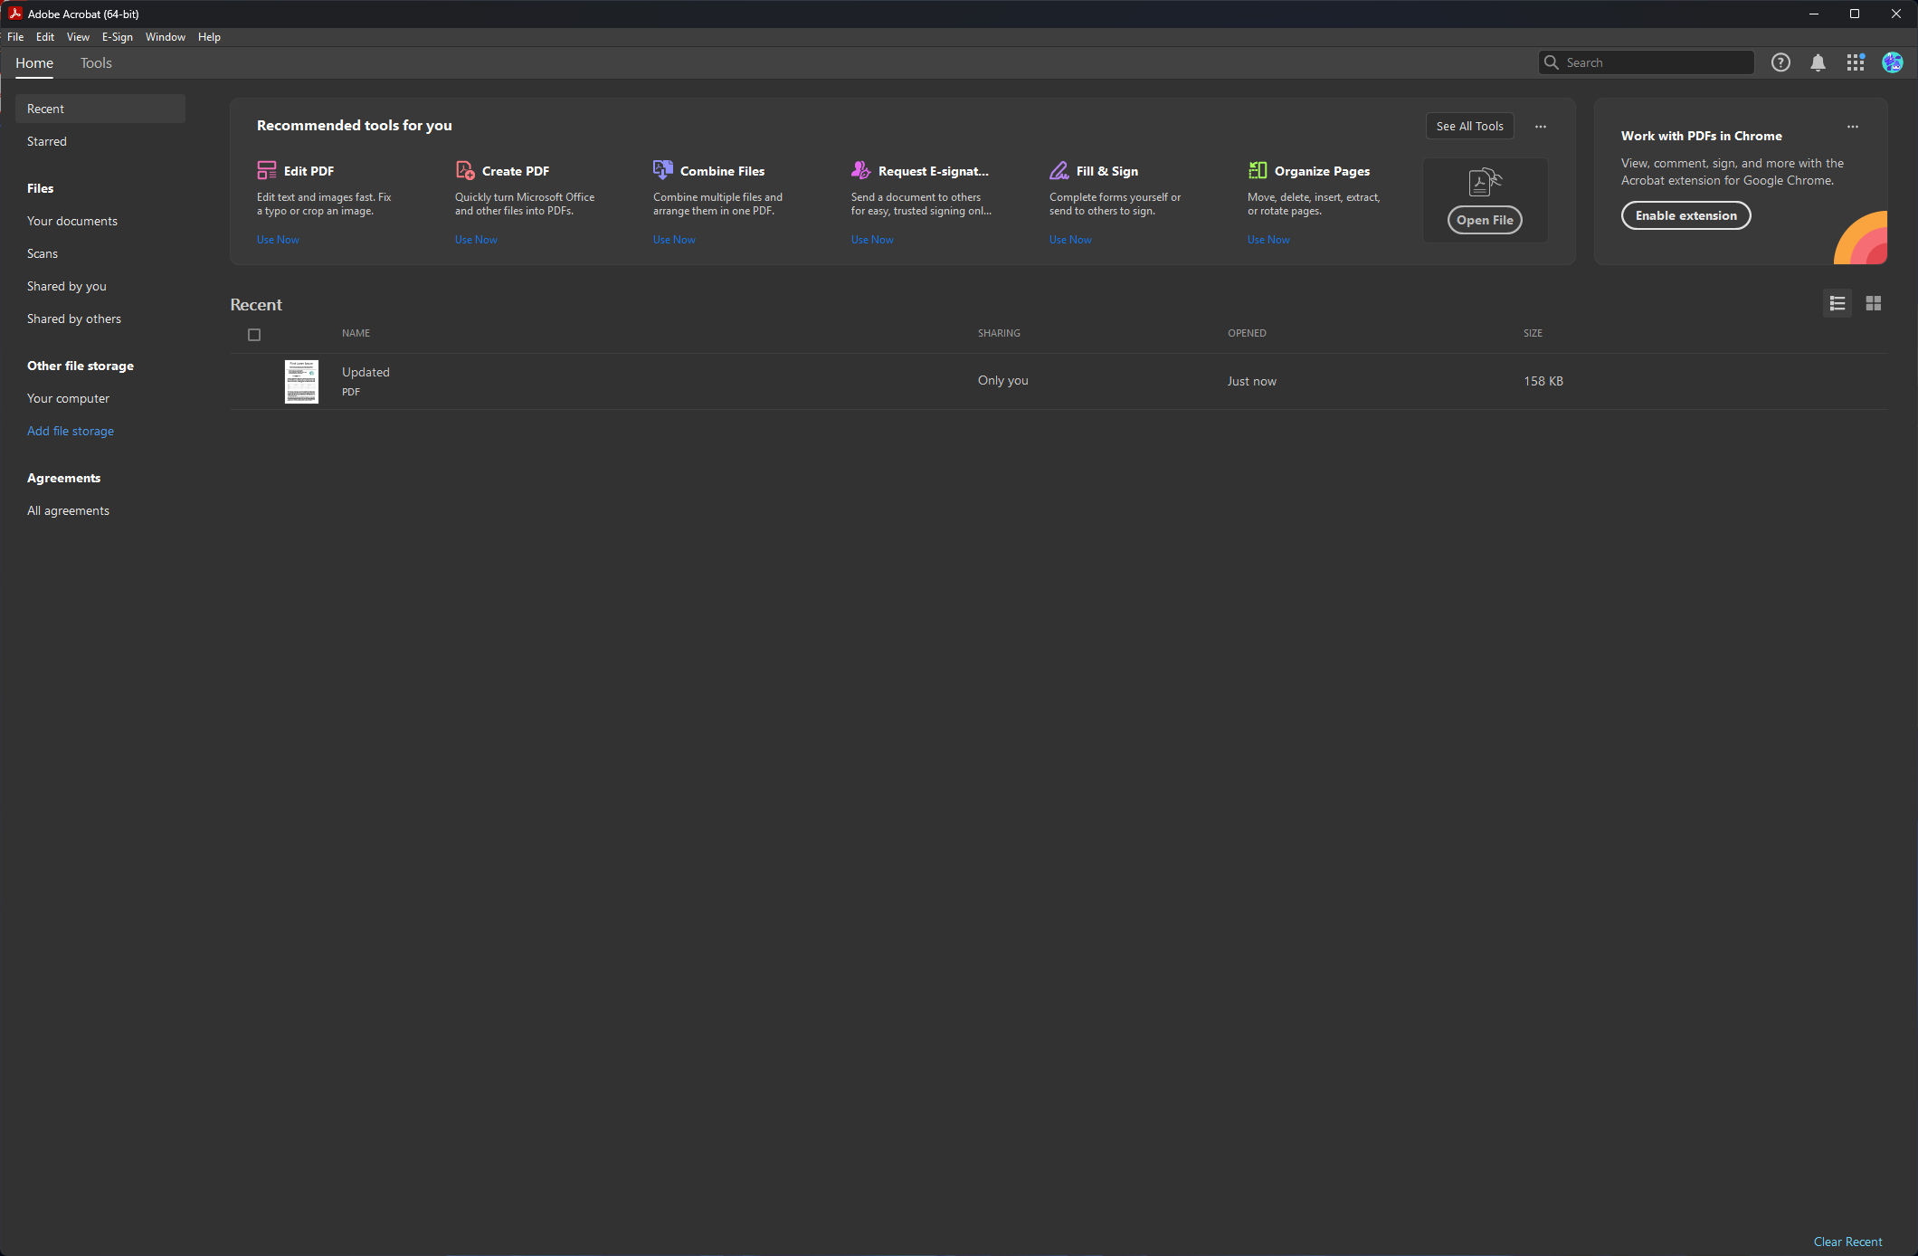Open Chrome extension card options ellipsis
1918x1256 pixels.
point(1853,127)
